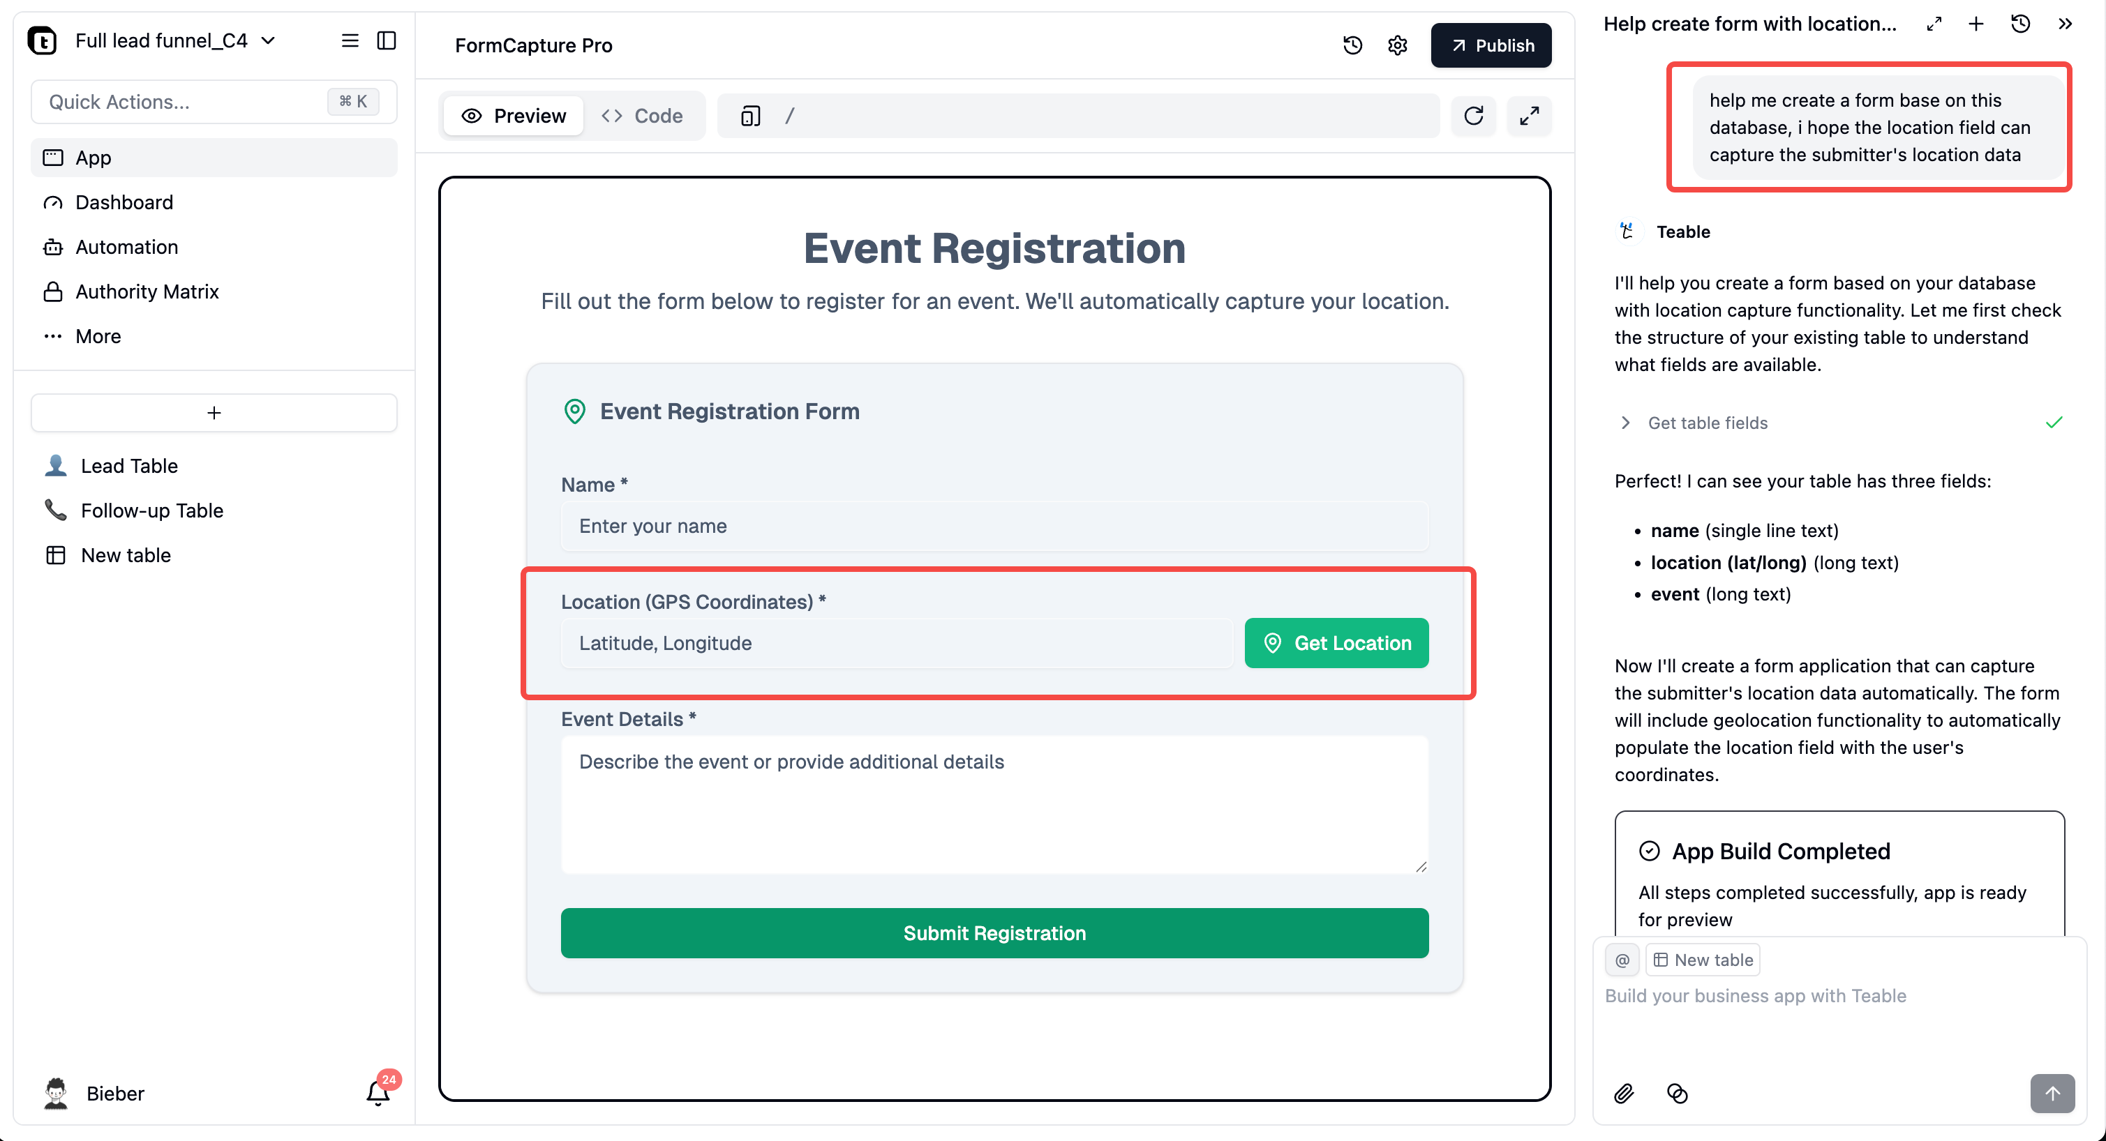Open the version history icon beside settings
Screen dimensions: 2106x1141
pyautogui.click(x=1352, y=45)
